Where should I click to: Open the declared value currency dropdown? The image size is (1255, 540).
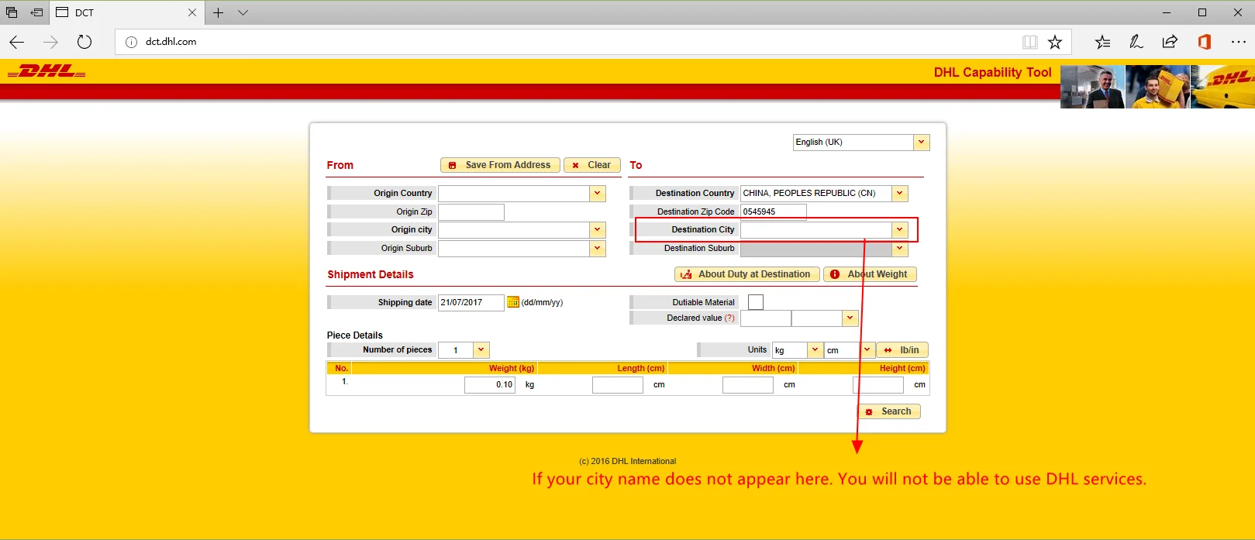tap(850, 318)
